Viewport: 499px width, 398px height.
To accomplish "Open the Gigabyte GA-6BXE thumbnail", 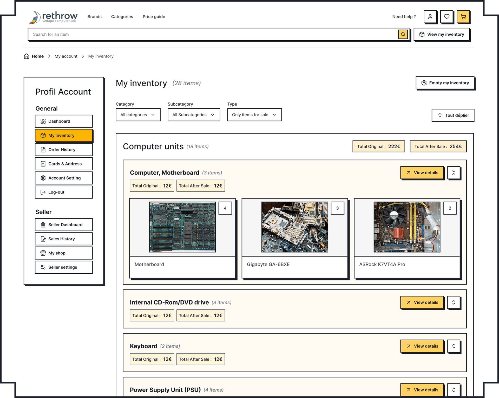I will [x=295, y=227].
